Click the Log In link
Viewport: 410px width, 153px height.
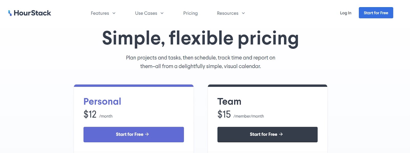[345, 13]
